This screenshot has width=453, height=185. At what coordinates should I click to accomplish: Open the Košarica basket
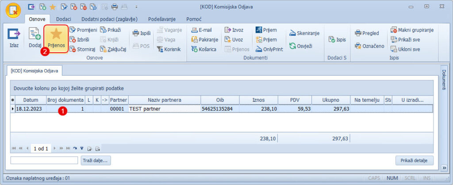pyautogui.click(x=203, y=49)
